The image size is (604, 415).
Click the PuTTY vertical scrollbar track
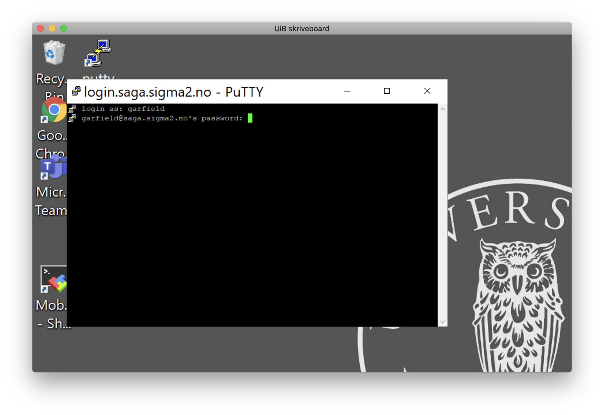click(443, 215)
